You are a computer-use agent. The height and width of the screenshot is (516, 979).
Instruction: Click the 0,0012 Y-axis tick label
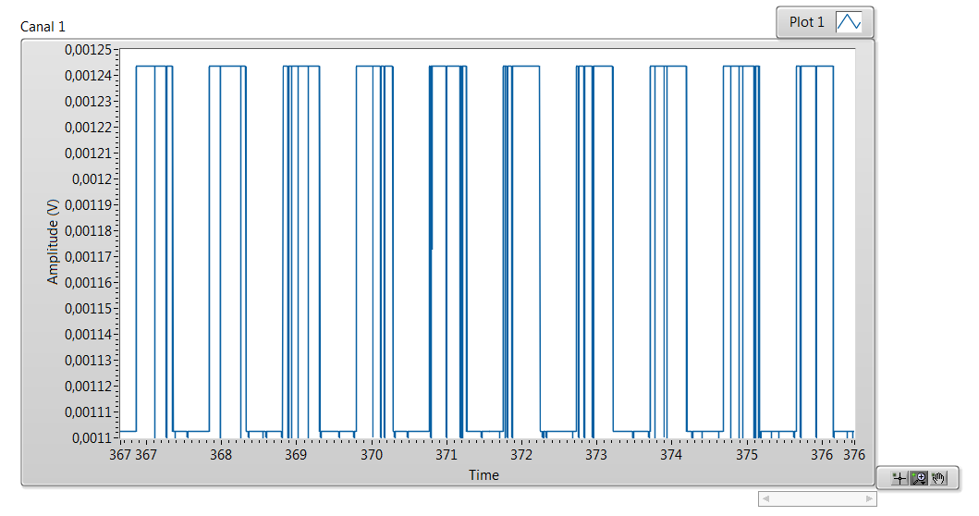click(92, 179)
